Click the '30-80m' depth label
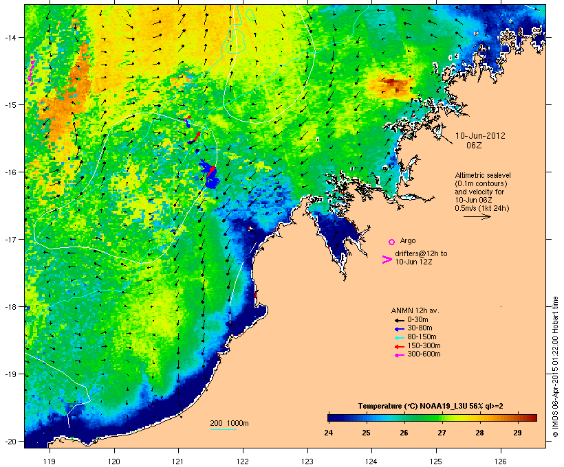Screen dimensions: 564x467 tap(420, 328)
